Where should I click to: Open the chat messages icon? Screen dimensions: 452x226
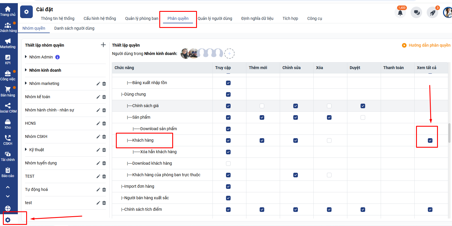416,13
